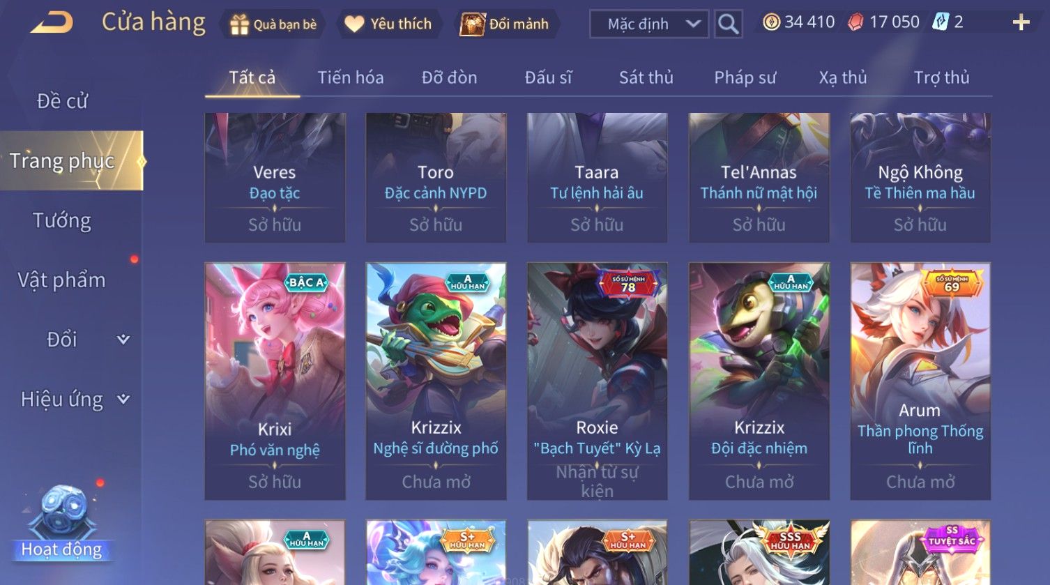Open the search magnifier icon
This screenshot has height=585, width=1050.
pos(728,24)
